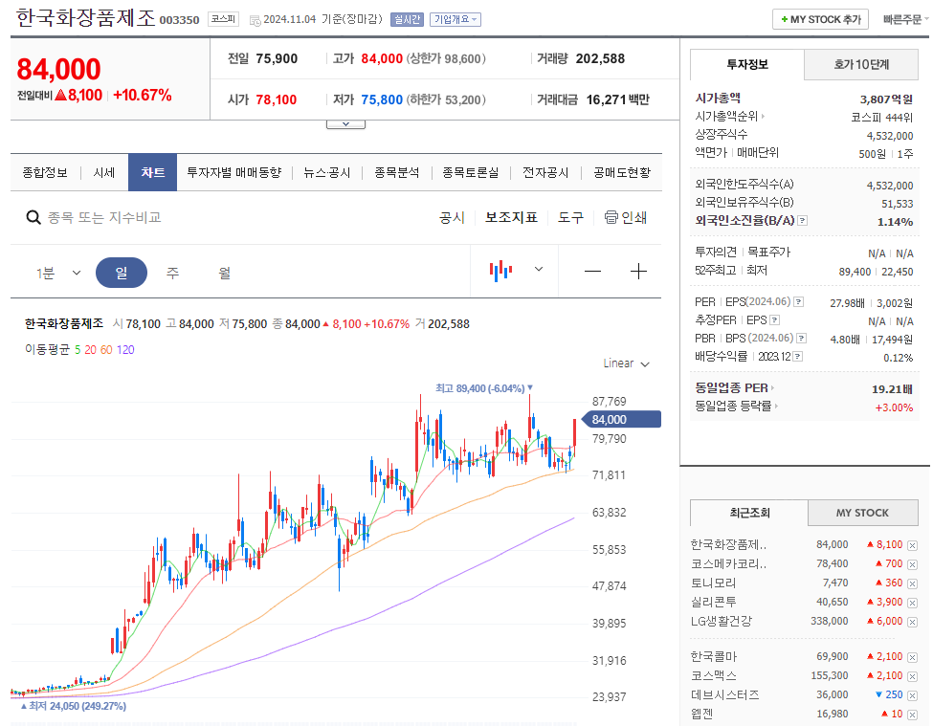The width and height of the screenshot is (933, 726).
Task: Click the search magnifier icon
Action: click(x=33, y=218)
